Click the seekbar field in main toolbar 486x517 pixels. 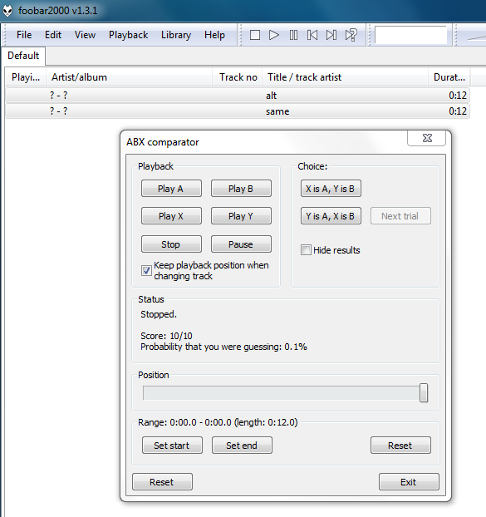pyautogui.click(x=410, y=35)
